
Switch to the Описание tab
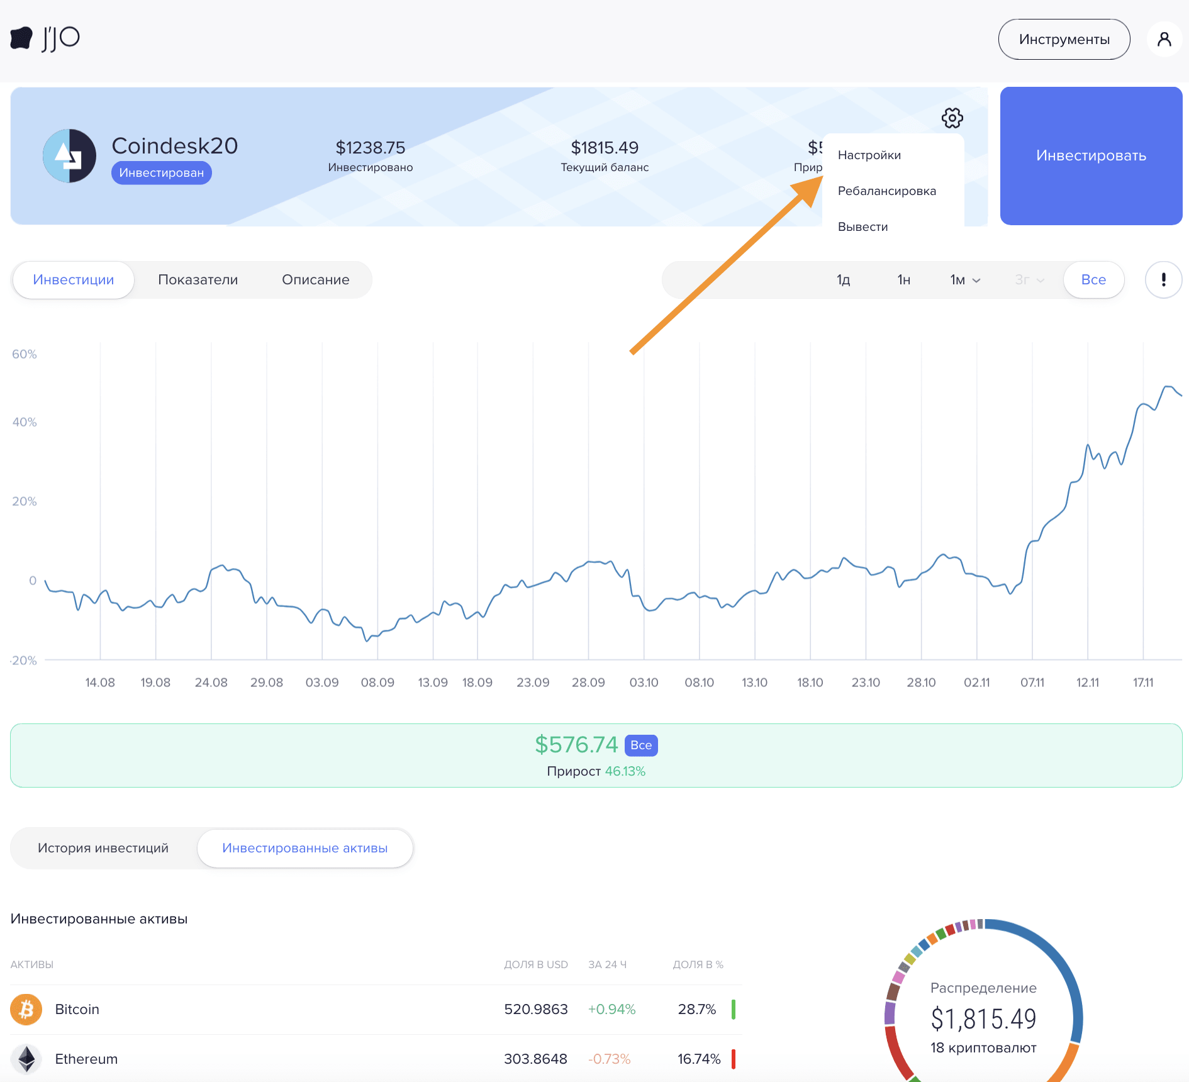(x=315, y=279)
